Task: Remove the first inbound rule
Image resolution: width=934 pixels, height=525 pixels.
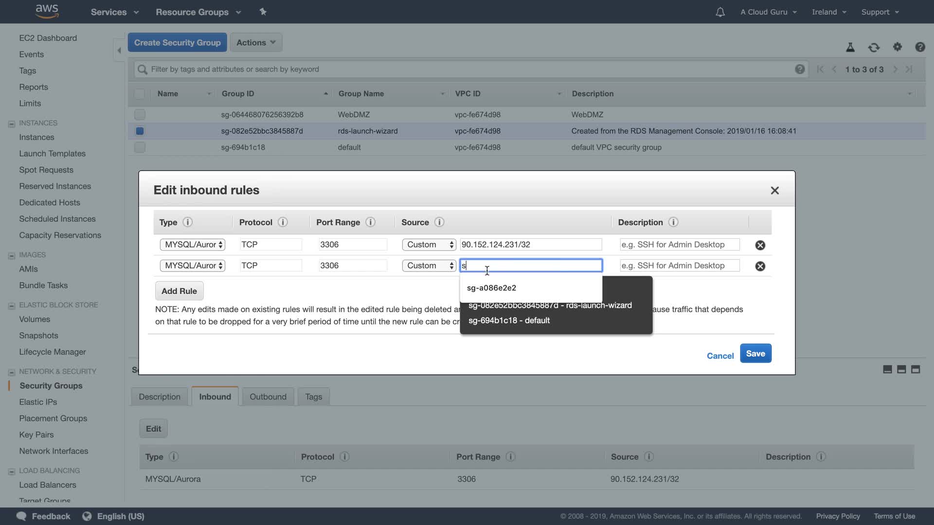Action: coord(760,245)
